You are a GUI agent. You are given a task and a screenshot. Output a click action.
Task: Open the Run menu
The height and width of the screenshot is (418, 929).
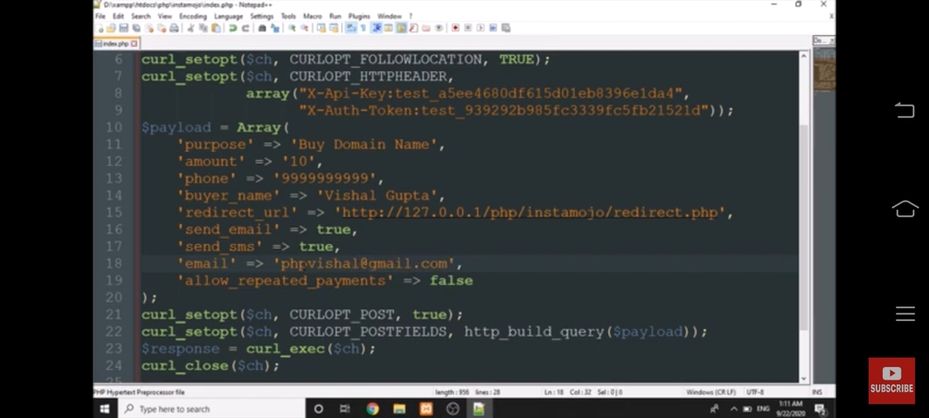coord(336,16)
